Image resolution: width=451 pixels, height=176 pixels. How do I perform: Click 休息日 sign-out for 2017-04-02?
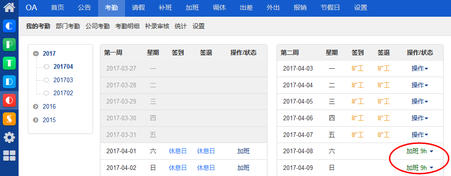point(206,168)
